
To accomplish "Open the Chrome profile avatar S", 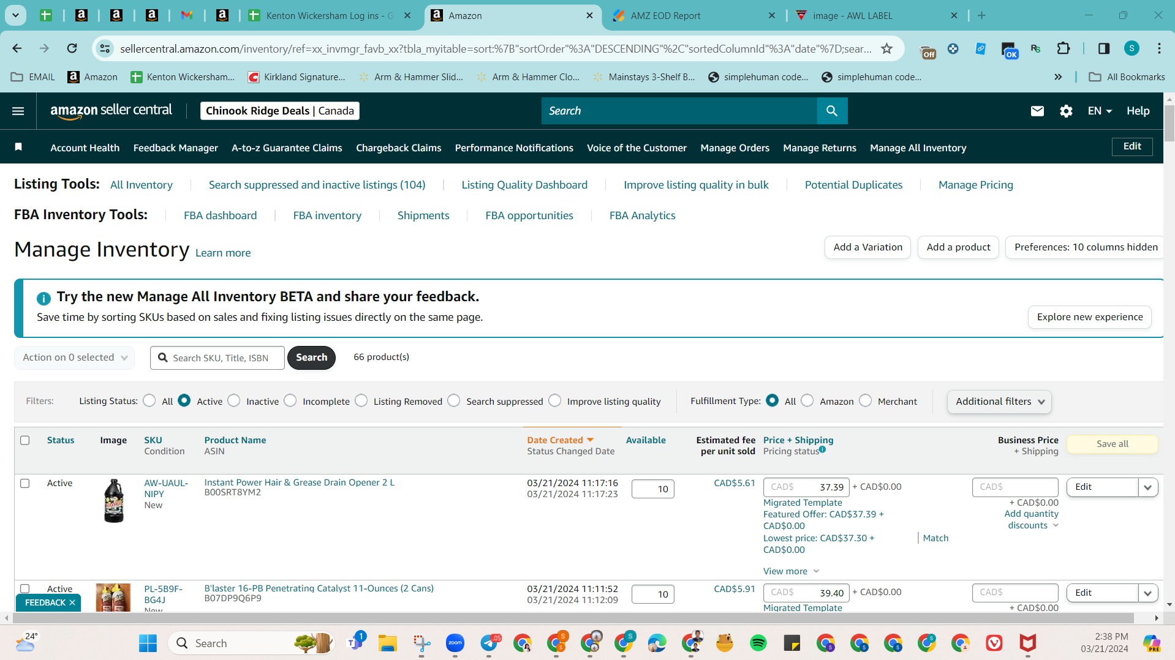I will (x=1132, y=48).
